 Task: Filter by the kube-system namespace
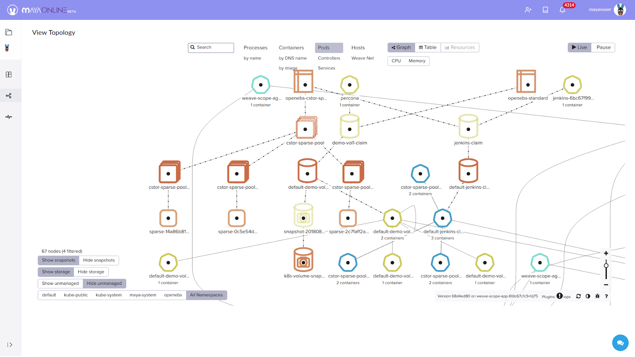point(109,295)
